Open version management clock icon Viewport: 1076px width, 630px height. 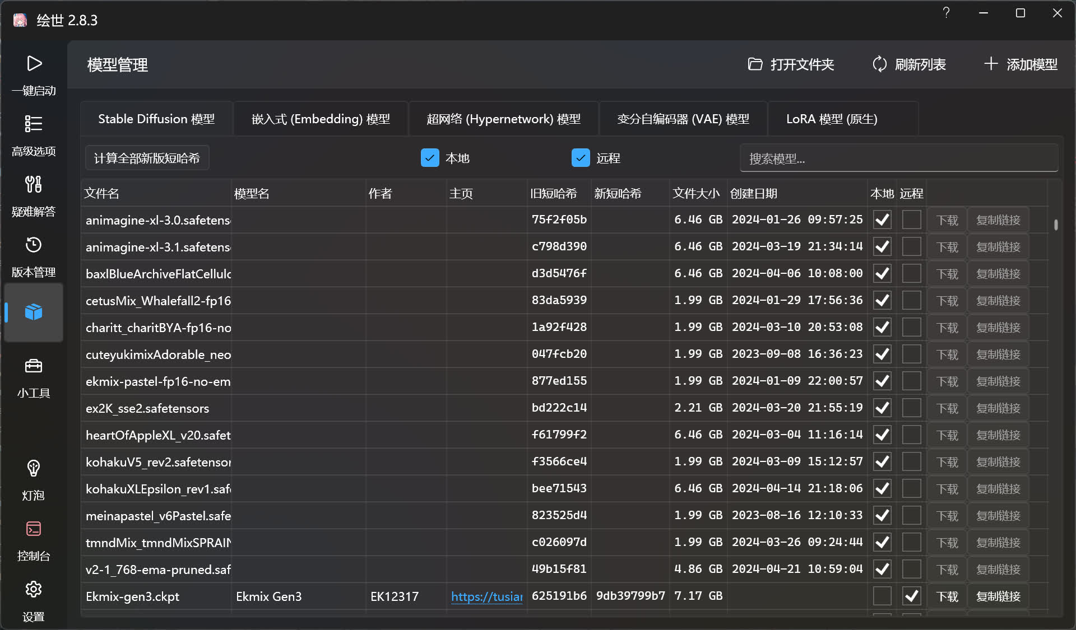[34, 245]
